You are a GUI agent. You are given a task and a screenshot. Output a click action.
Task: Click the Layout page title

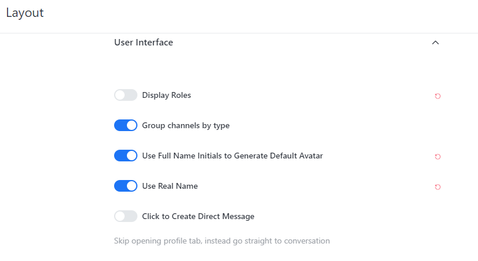[x=25, y=13]
